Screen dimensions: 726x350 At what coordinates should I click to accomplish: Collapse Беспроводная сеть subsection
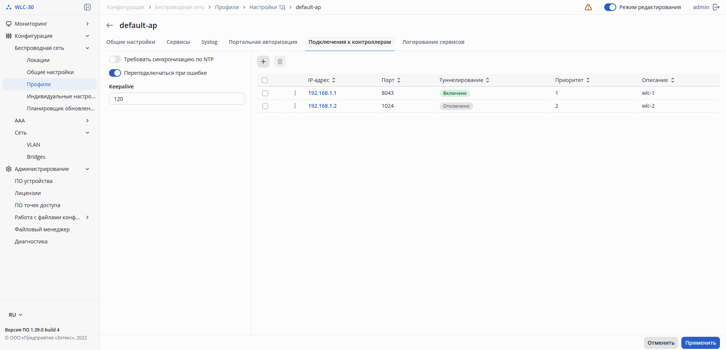pyautogui.click(x=87, y=48)
